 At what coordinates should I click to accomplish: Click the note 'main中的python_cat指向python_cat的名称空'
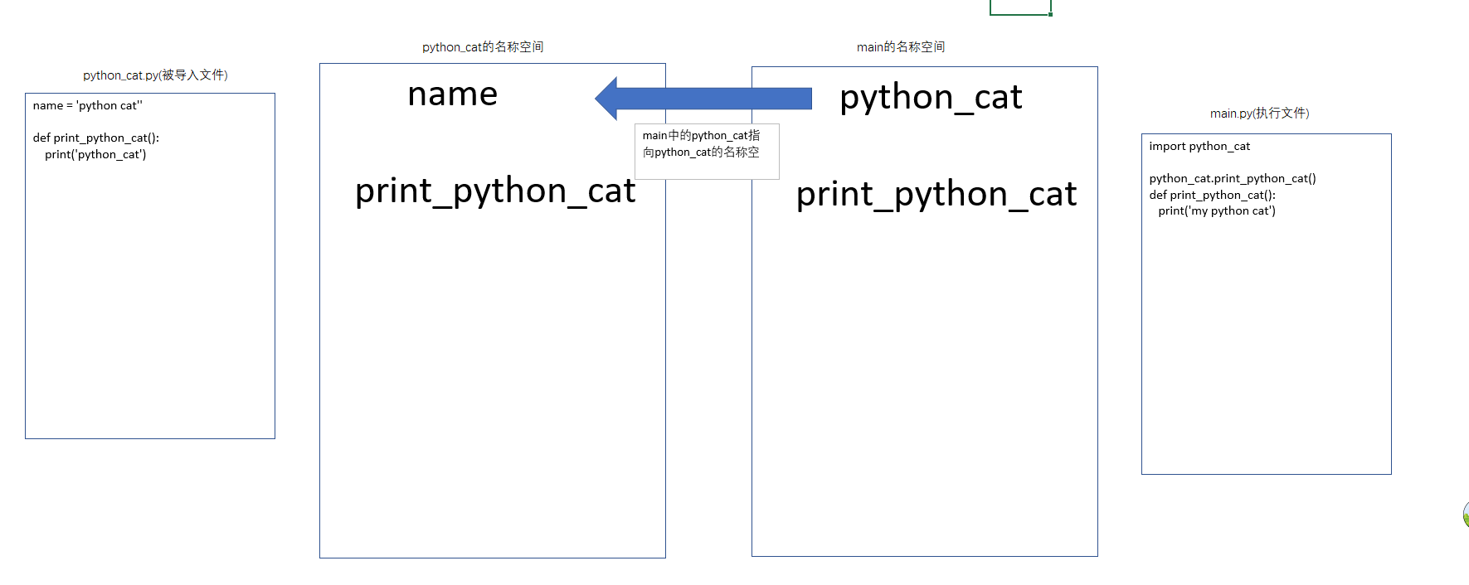click(x=707, y=151)
